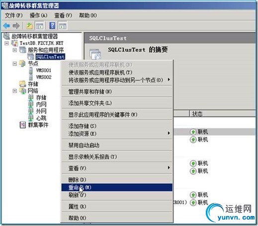Viewport: 258px width, 226px height.
Task: Choose 重命名(M) from context menu
Action: tap(117, 187)
